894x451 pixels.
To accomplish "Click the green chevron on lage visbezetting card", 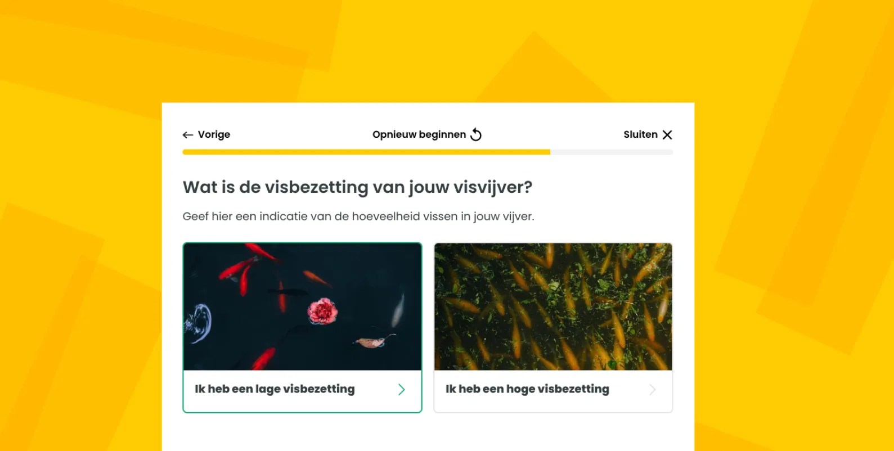I will 402,390.
